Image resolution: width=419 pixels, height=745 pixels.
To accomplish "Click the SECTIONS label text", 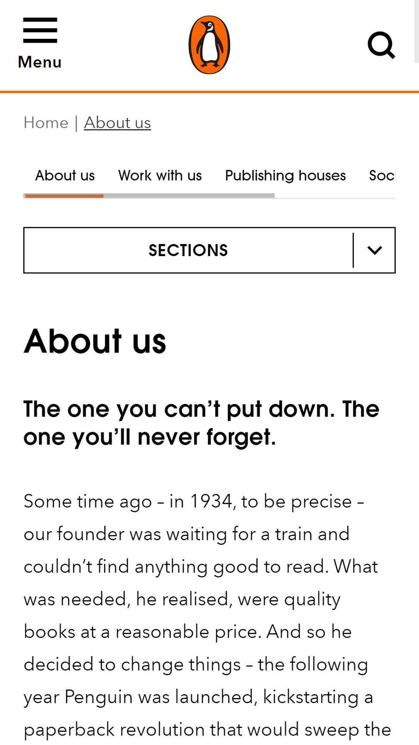I will 188,250.
